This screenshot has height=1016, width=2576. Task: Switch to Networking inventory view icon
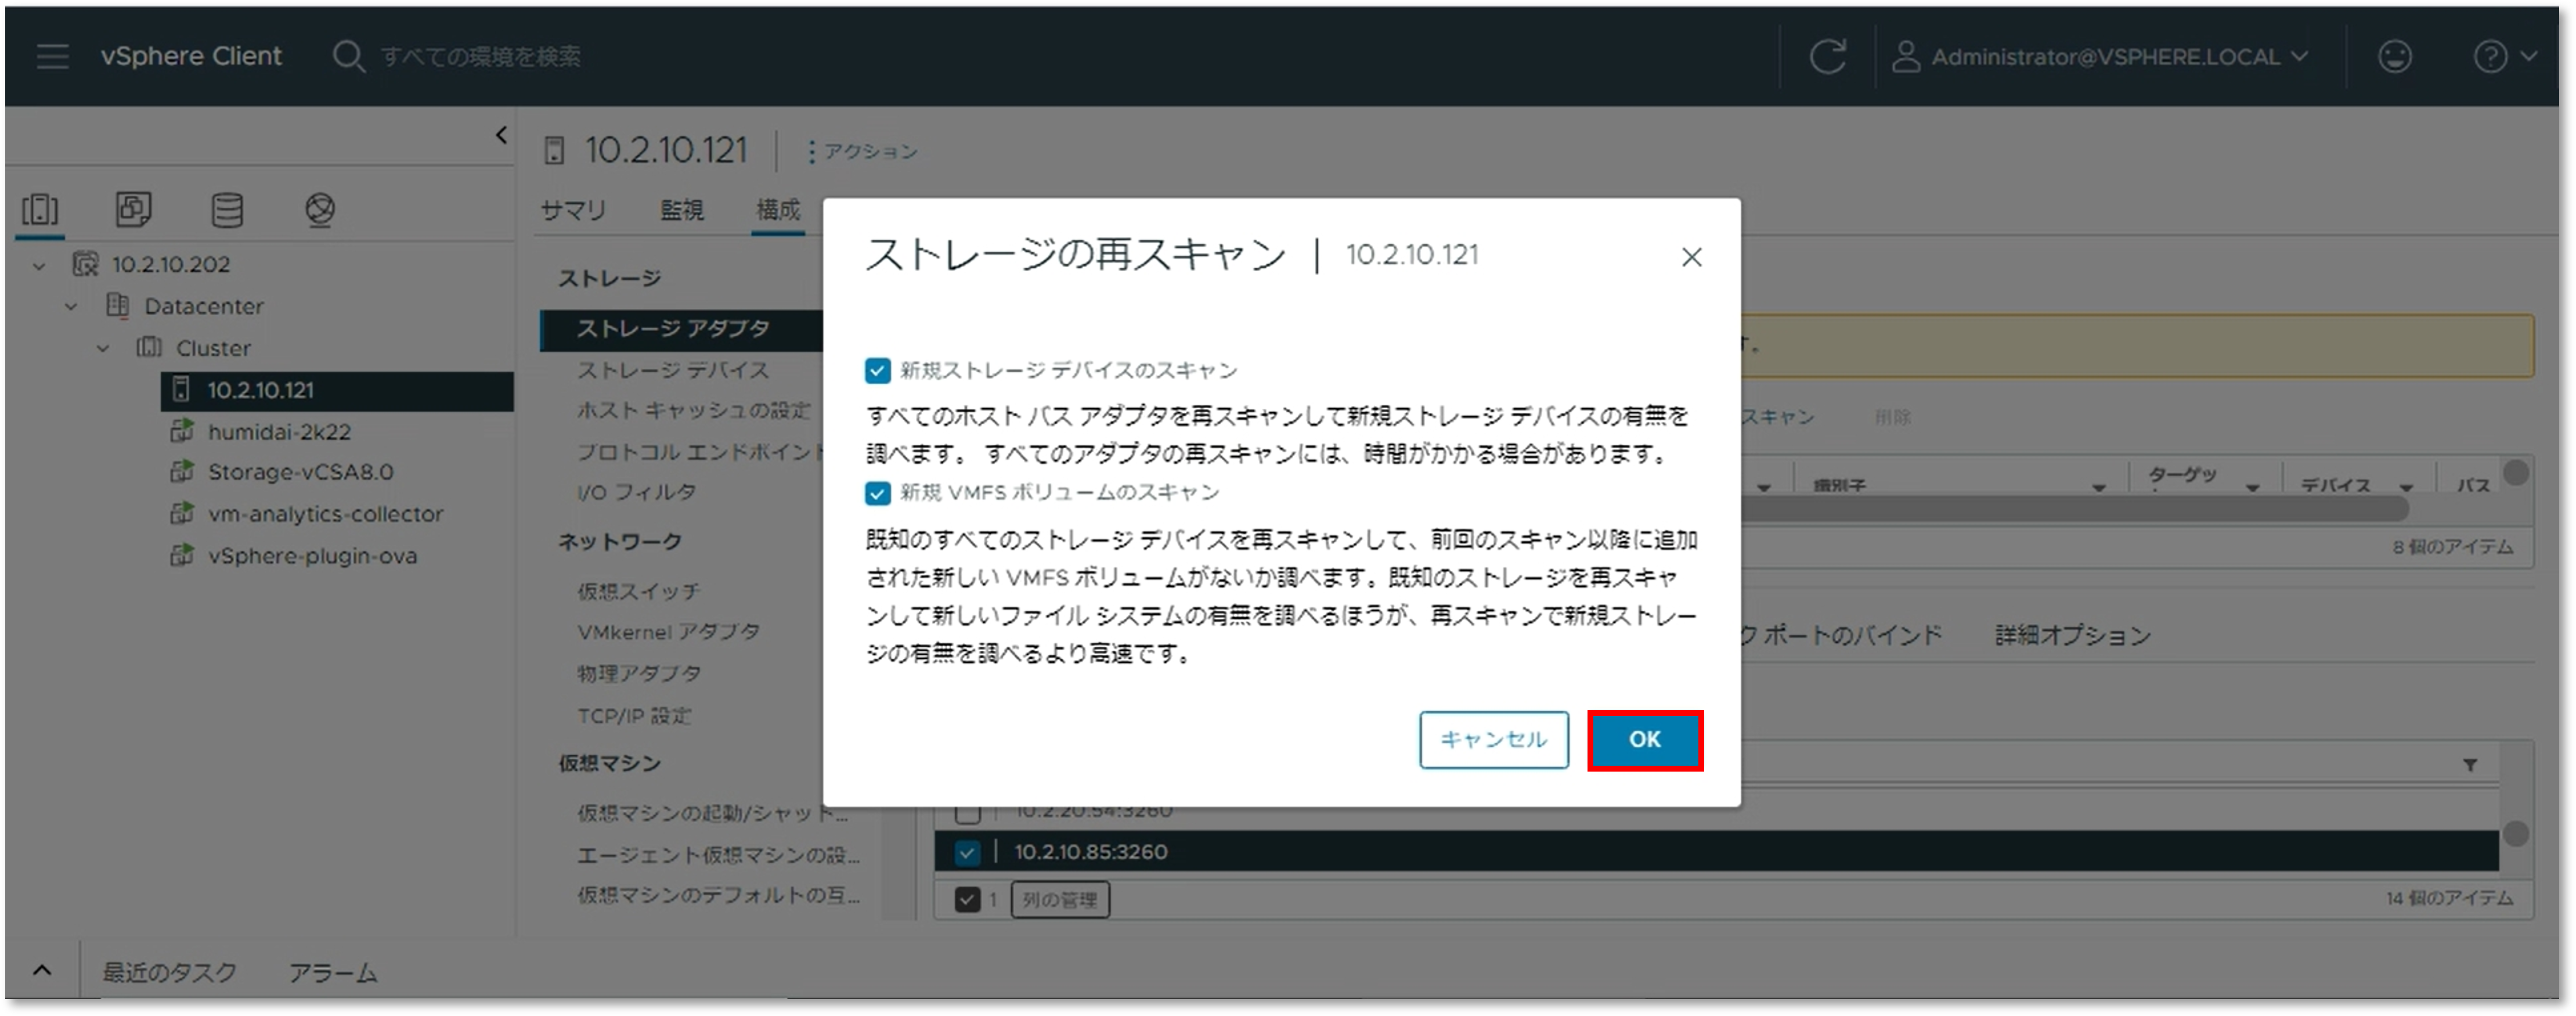[320, 209]
